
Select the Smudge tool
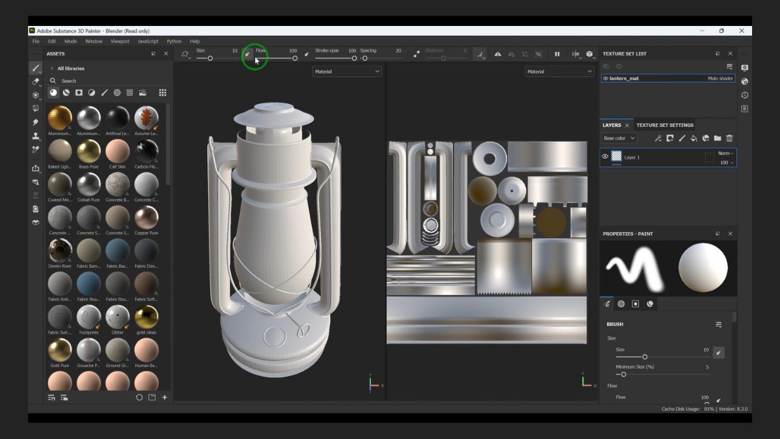tap(36, 122)
